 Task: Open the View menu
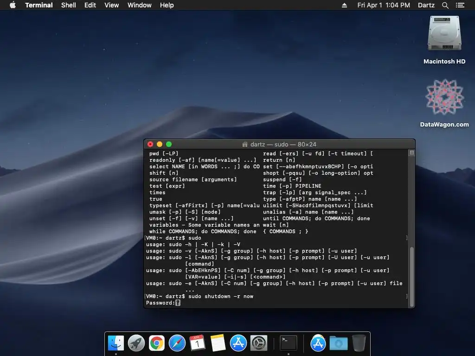click(111, 5)
